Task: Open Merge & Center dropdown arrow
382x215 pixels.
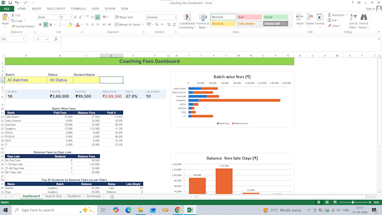Action: (143, 25)
